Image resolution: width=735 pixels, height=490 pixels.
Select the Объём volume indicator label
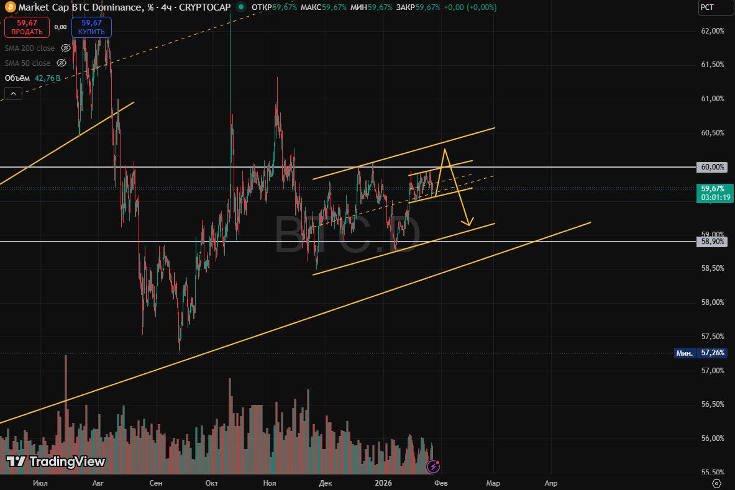click(x=17, y=78)
